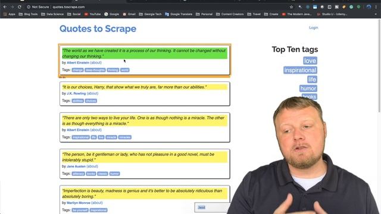Viewport: 381px width, 214px height.
Task: Expand the Data Science bookmark folder
Action: (x=52, y=14)
